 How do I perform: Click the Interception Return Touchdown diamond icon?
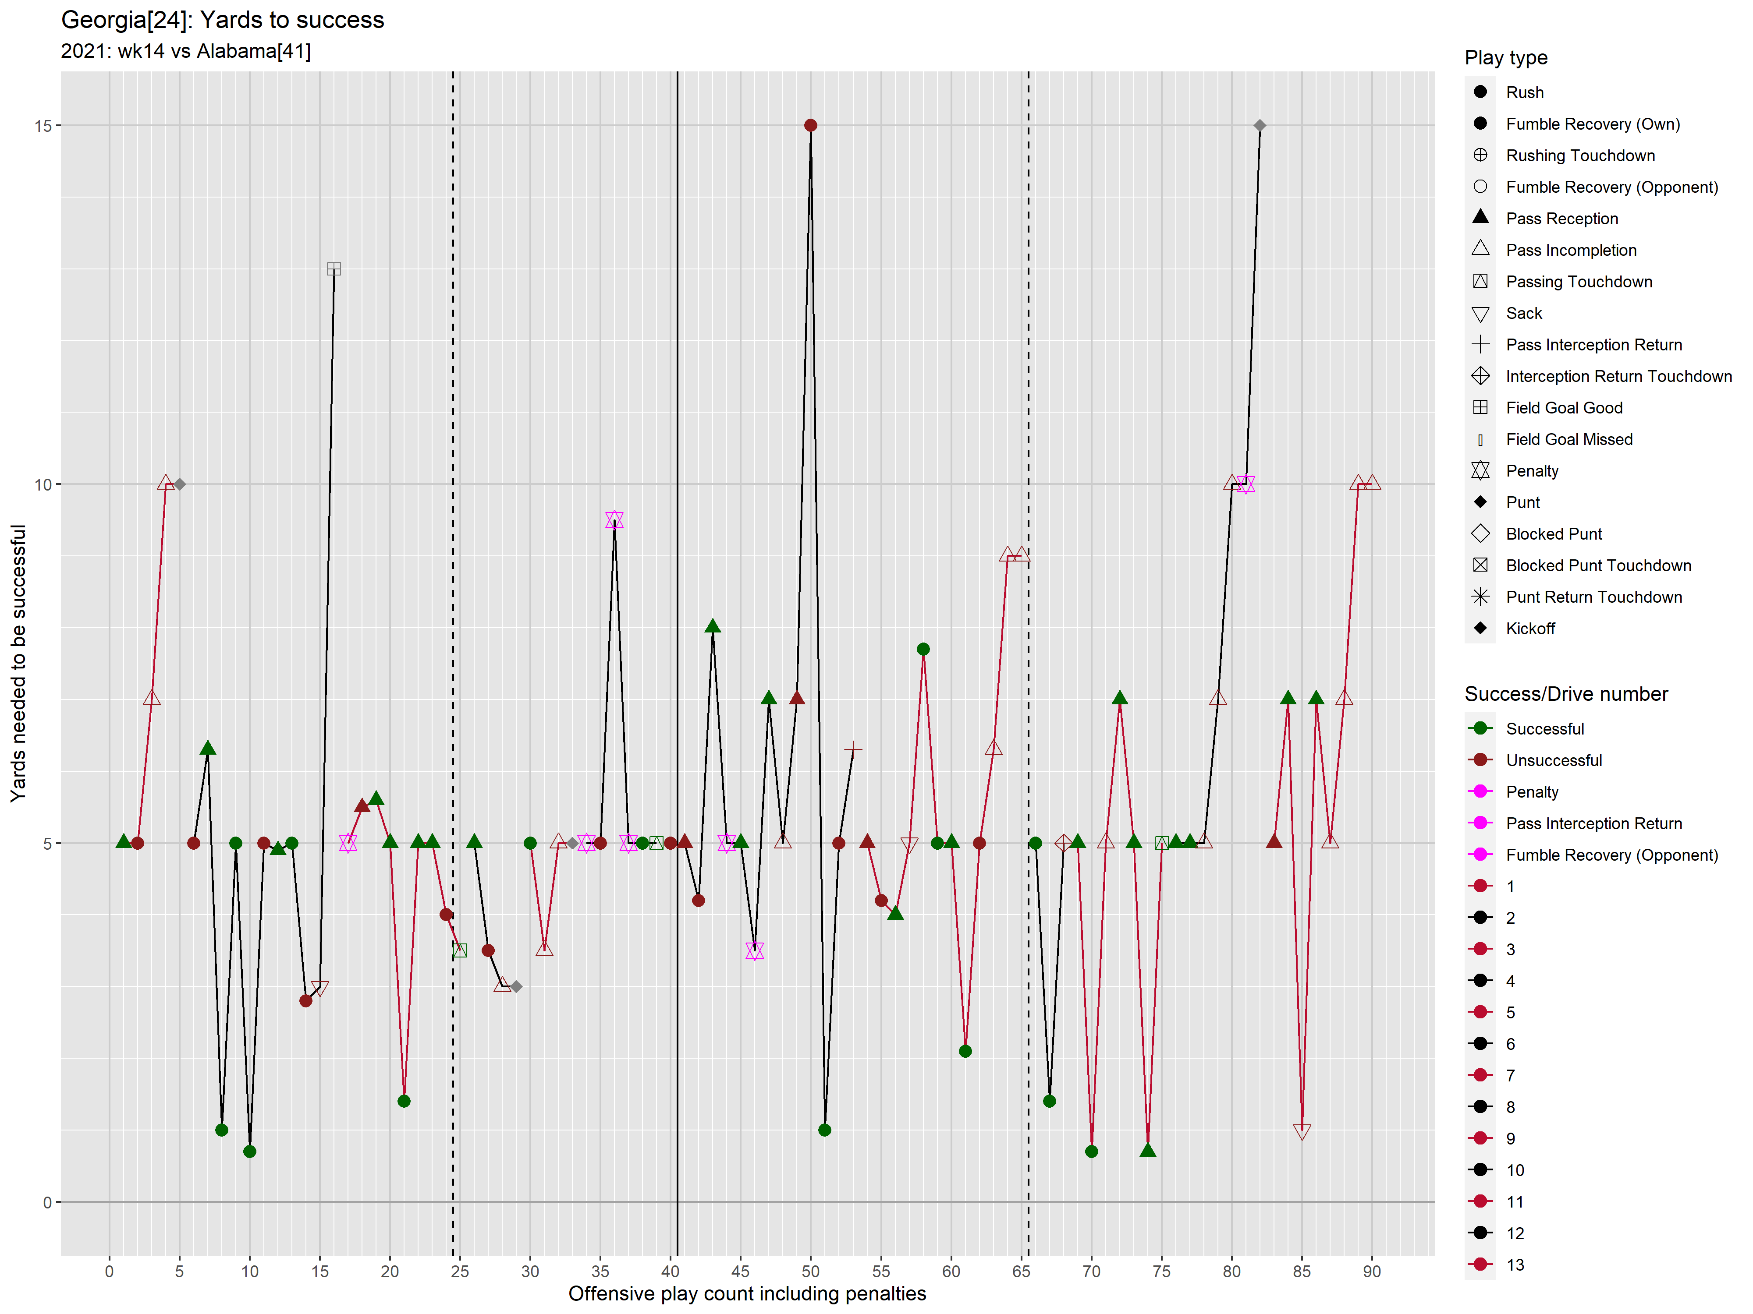point(1480,376)
